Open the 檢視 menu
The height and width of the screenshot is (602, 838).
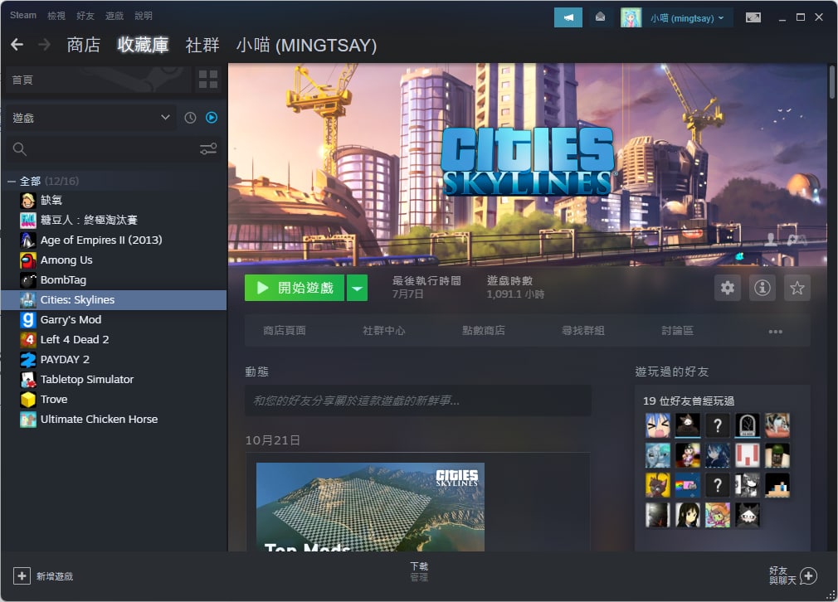click(x=56, y=16)
